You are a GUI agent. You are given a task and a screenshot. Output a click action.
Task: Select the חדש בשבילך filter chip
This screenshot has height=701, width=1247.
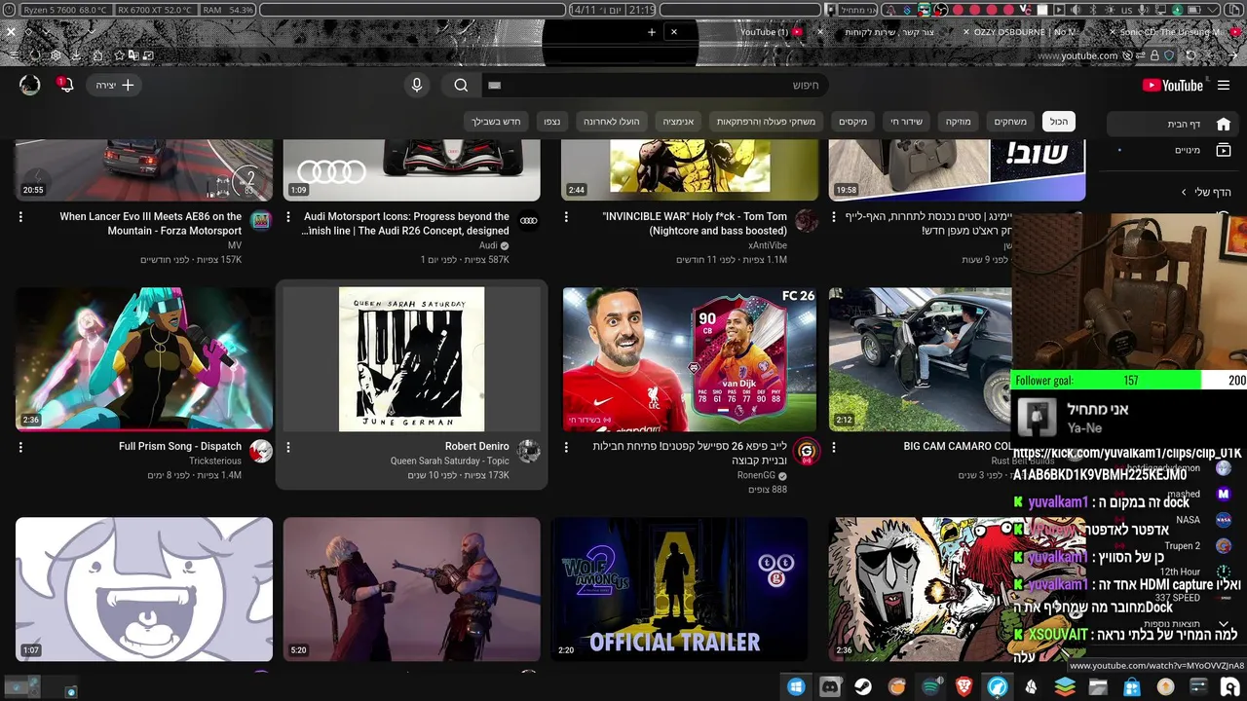pos(496,122)
